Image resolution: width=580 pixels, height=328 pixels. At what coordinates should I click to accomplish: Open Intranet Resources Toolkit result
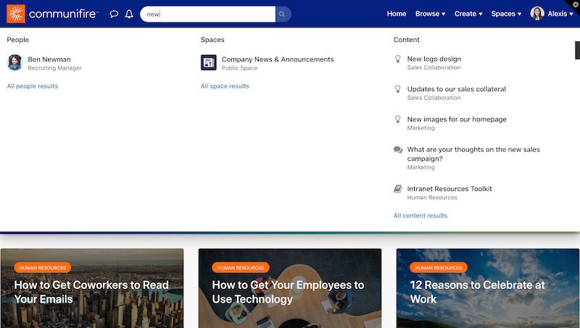click(x=449, y=189)
